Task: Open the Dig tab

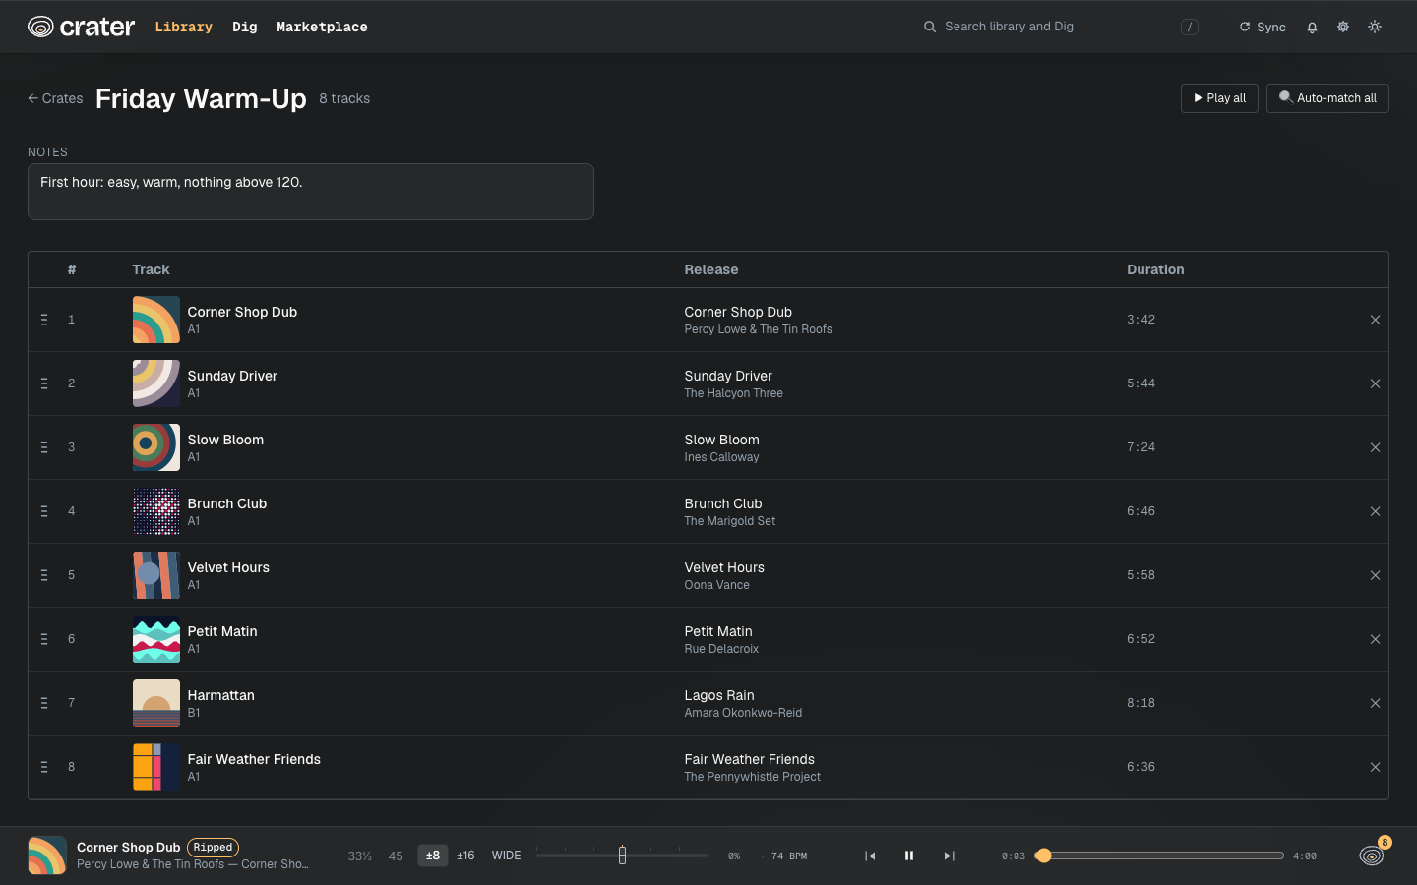Action: tap(245, 27)
